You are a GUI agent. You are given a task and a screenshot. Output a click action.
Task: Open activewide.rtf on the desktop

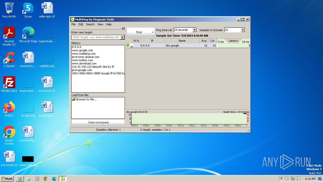click(9, 159)
